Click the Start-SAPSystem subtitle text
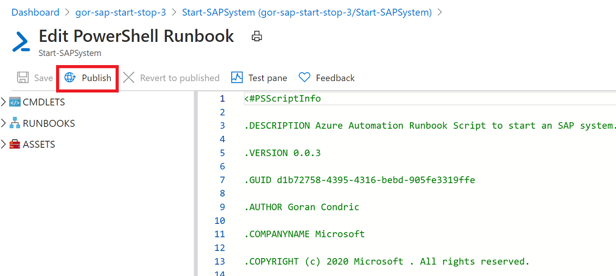 (x=70, y=53)
